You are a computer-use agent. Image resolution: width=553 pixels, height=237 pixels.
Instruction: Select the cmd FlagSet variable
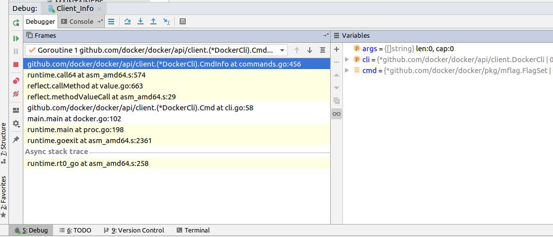448,71
